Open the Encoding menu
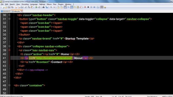173x97 pixels. pos(25,4)
